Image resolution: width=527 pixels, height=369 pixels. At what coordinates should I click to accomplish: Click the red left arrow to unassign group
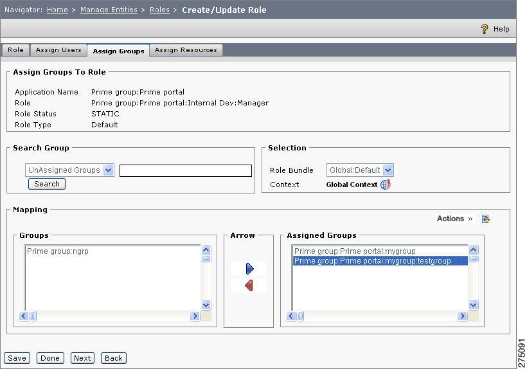click(249, 285)
